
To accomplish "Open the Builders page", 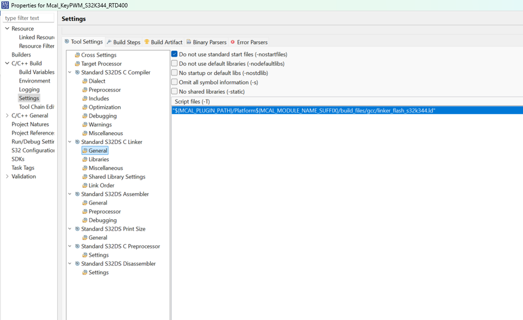I will (x=21, y=54).
